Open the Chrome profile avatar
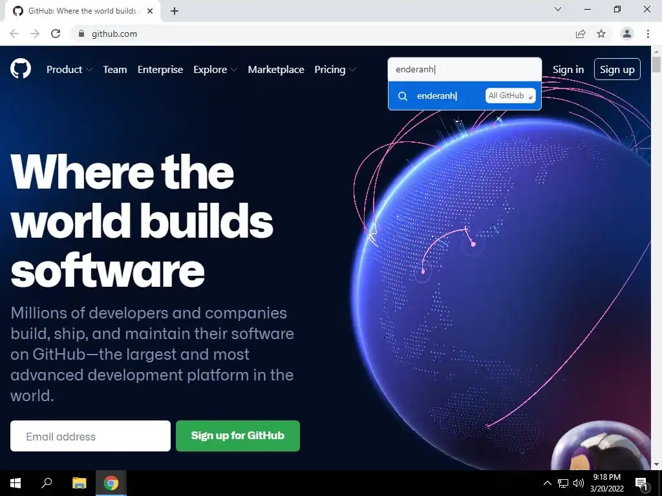Viewport: 662px width, 496px height. (627, 34)
